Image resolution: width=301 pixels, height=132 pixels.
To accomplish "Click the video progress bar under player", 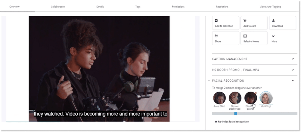I will coord(101,122).
